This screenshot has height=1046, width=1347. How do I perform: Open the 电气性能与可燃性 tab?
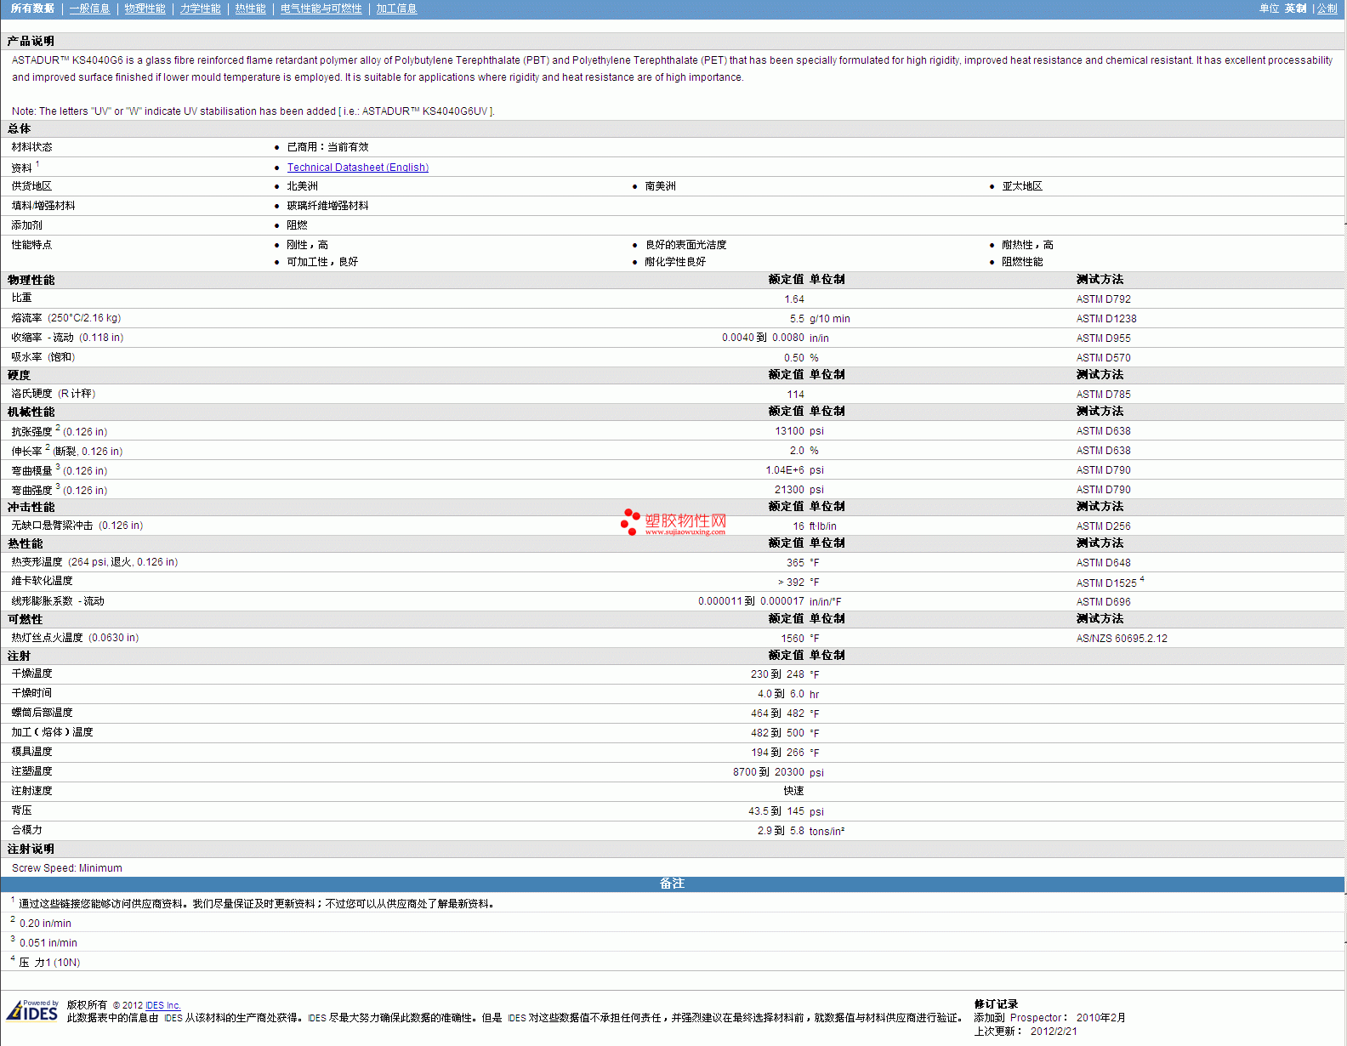tap(321, 9)
